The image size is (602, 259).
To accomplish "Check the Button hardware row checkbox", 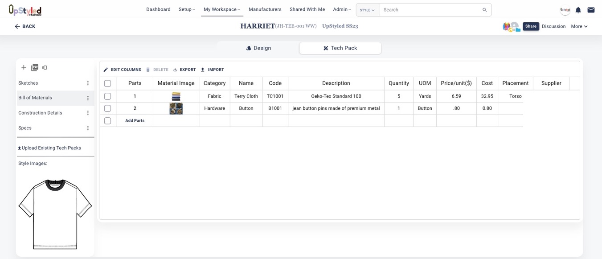I will click(x=107, y=108).
